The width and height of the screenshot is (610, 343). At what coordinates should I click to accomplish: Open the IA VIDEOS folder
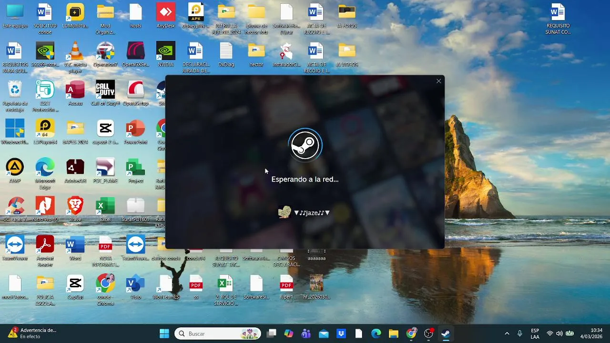pos(347,55)
